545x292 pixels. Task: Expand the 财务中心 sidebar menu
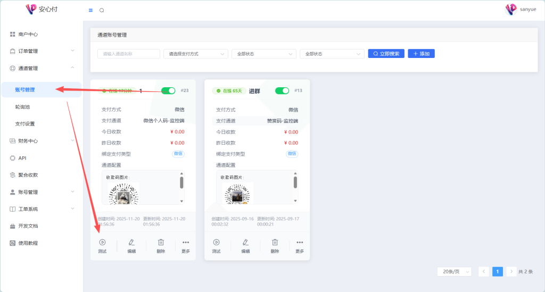click(42, 140)
